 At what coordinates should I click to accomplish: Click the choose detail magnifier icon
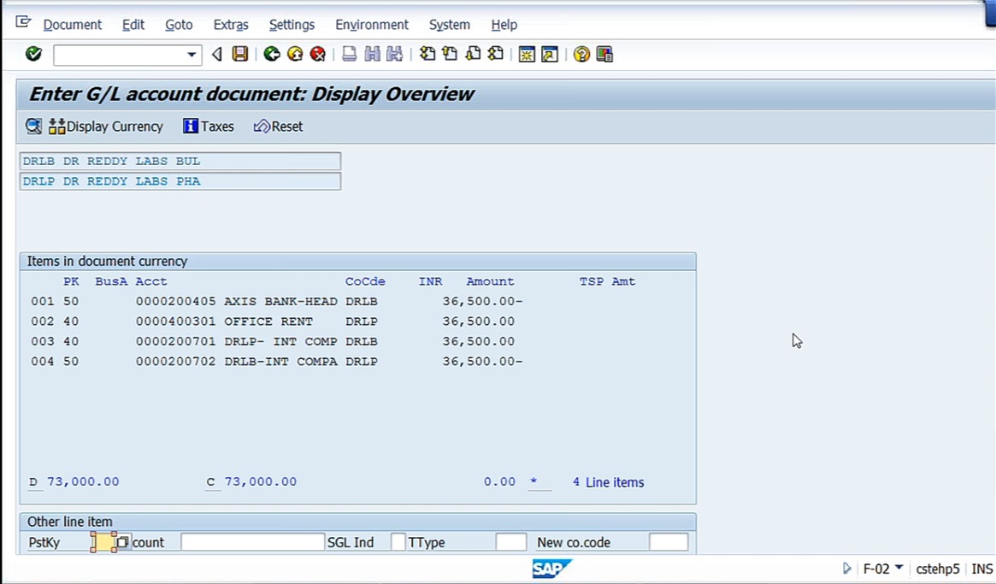click(x=33, y=127)
